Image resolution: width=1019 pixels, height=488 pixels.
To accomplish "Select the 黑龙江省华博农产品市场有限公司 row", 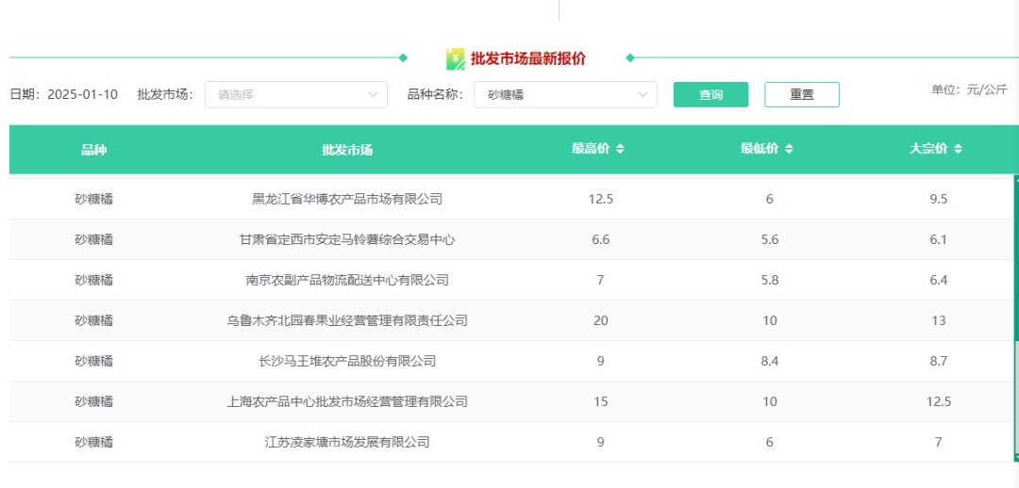I will [x=346, y=199].
